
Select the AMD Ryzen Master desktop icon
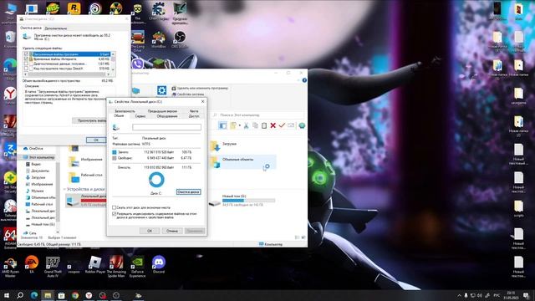click(10, 268)
